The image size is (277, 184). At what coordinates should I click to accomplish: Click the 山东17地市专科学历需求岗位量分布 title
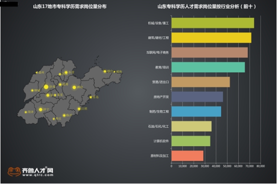(70, 7)
